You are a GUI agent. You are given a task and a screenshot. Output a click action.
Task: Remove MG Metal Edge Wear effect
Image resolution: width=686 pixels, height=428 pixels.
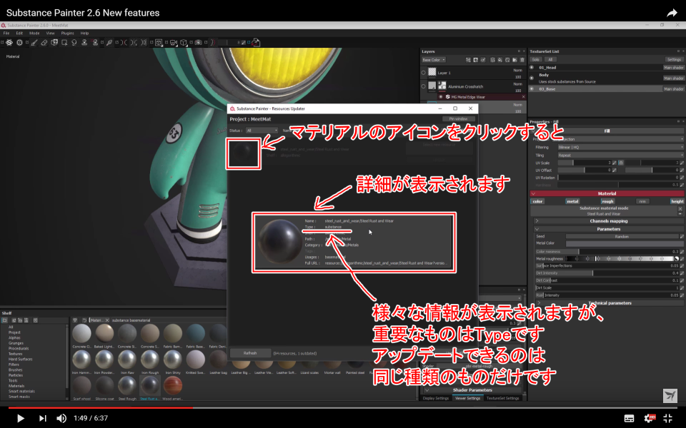tap(523, 97)
